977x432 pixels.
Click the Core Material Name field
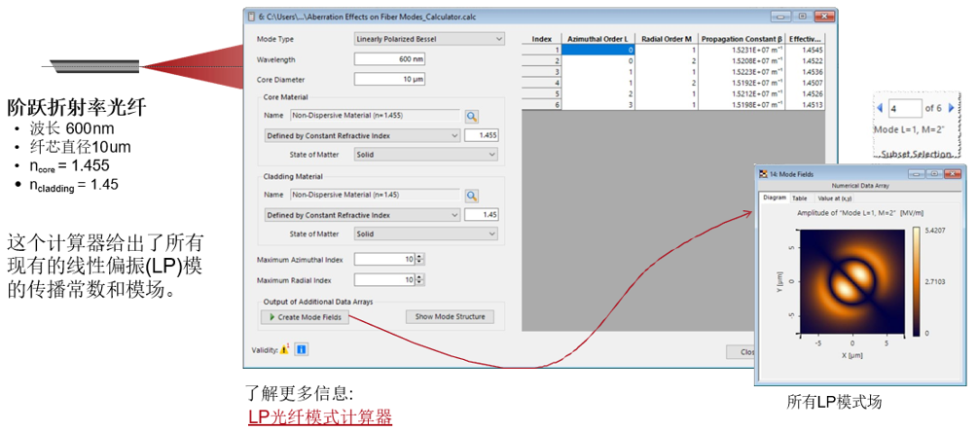click(376, 116)
